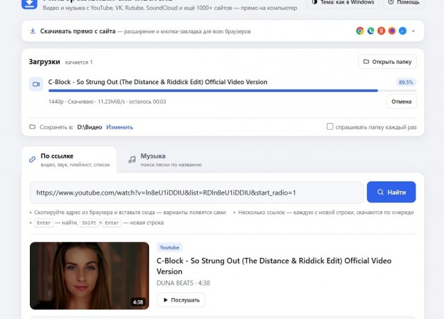The image size is (444, 319).
Task: Switch theme via "Тема: как в Windows"
Action: pyautogui.click(x=343, y=3)
